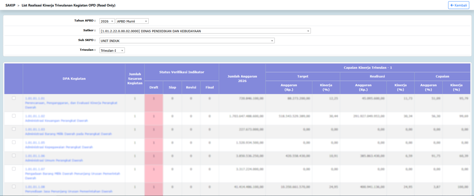Open the Tahun APBD 2026 year dropdown
474x196 pixels.
point(107,21)
